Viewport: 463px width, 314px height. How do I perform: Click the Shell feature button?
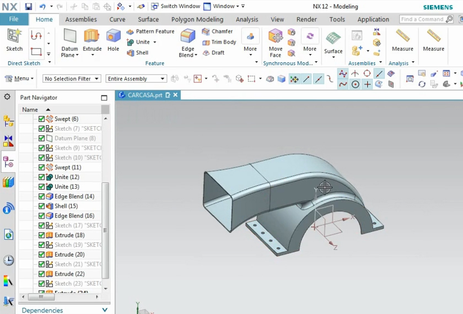(x=137, y=53)
